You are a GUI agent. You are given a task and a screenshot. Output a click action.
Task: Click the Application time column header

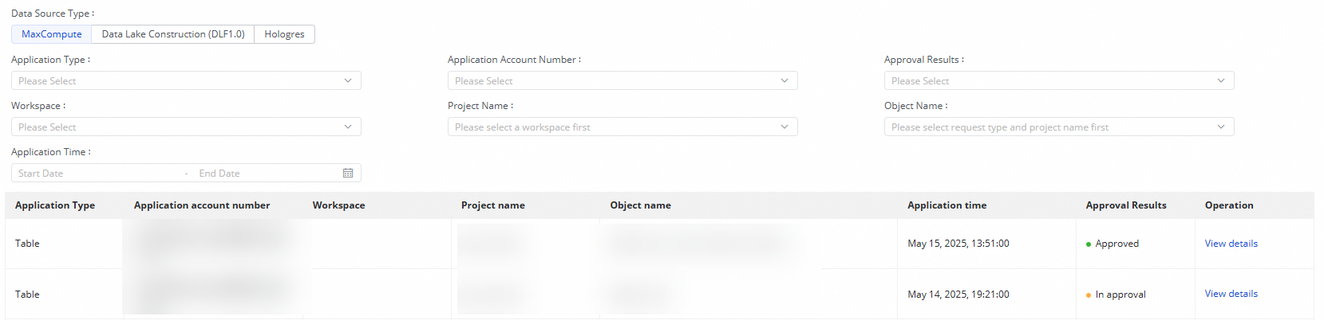click(947, 205)
